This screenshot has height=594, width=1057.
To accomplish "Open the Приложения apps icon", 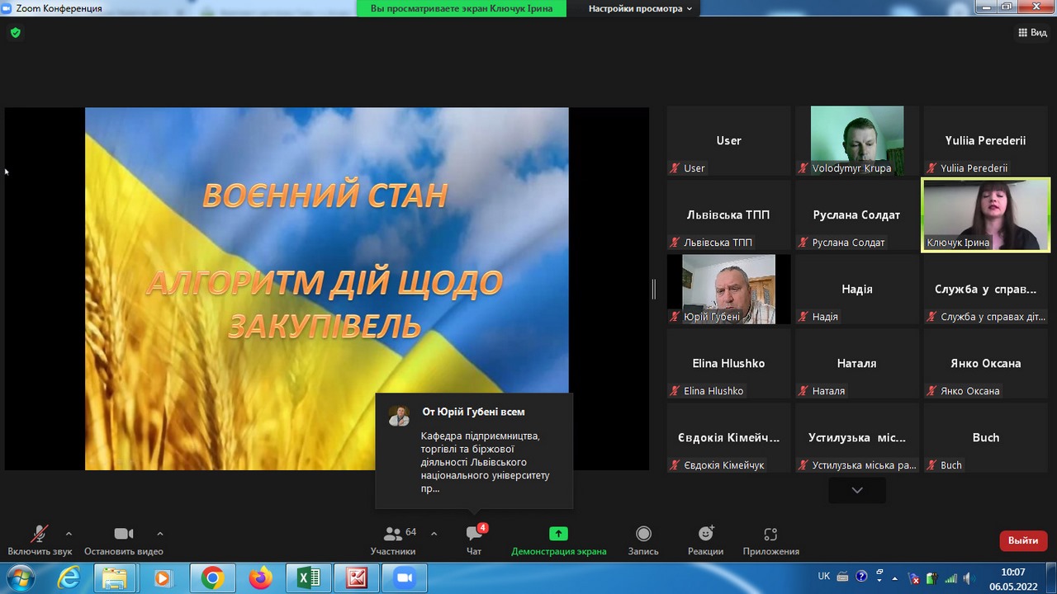I will pos(770,534).
